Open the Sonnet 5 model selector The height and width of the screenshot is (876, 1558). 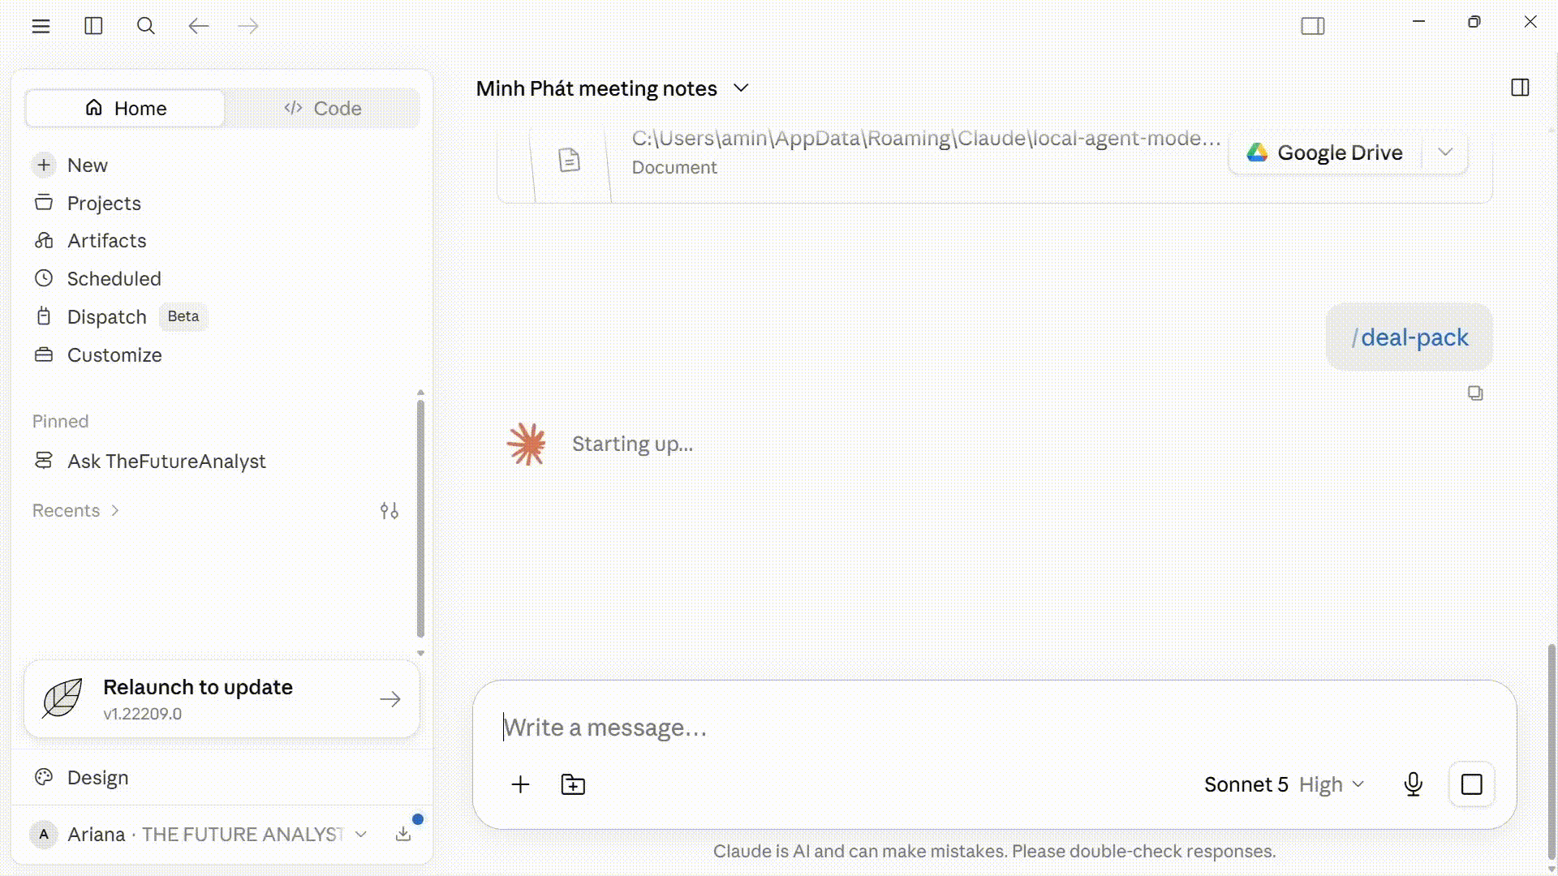point(1246,784)
